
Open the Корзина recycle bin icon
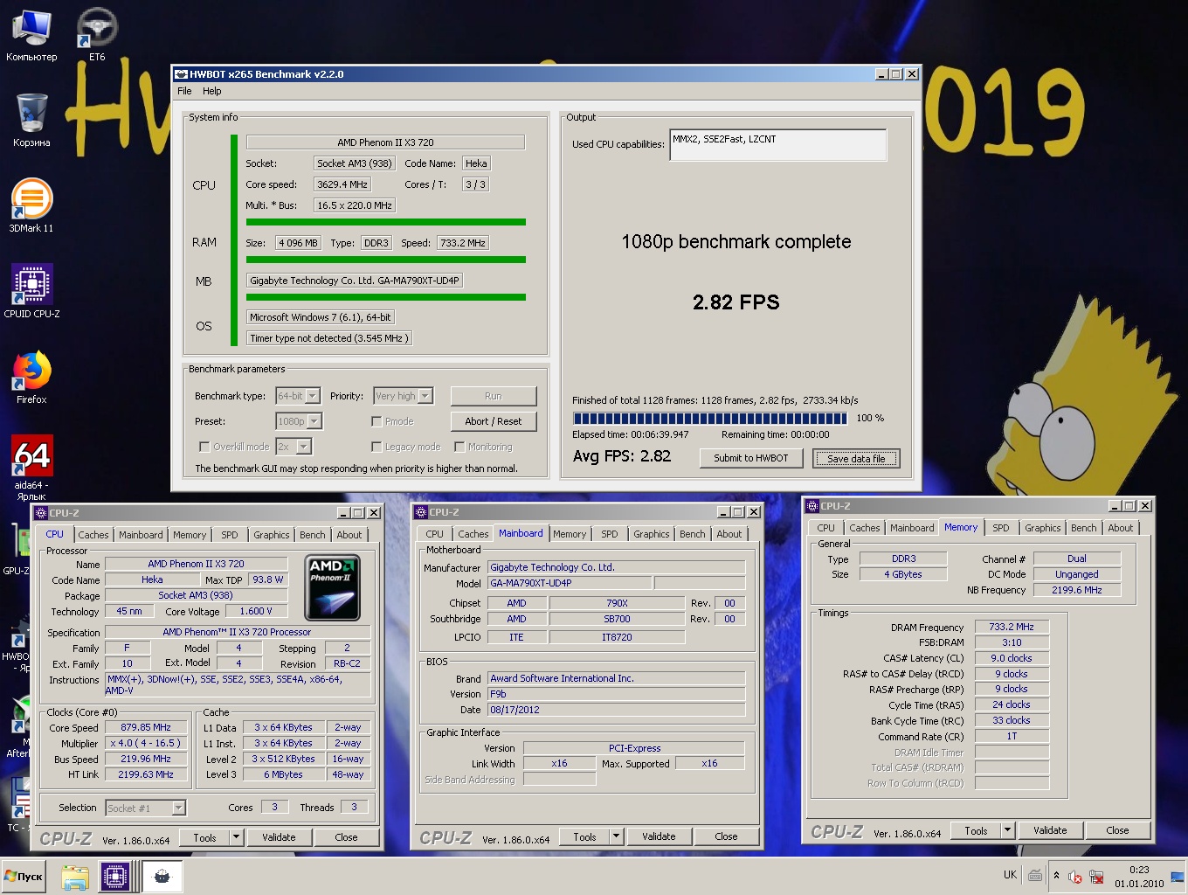point(31,121)
